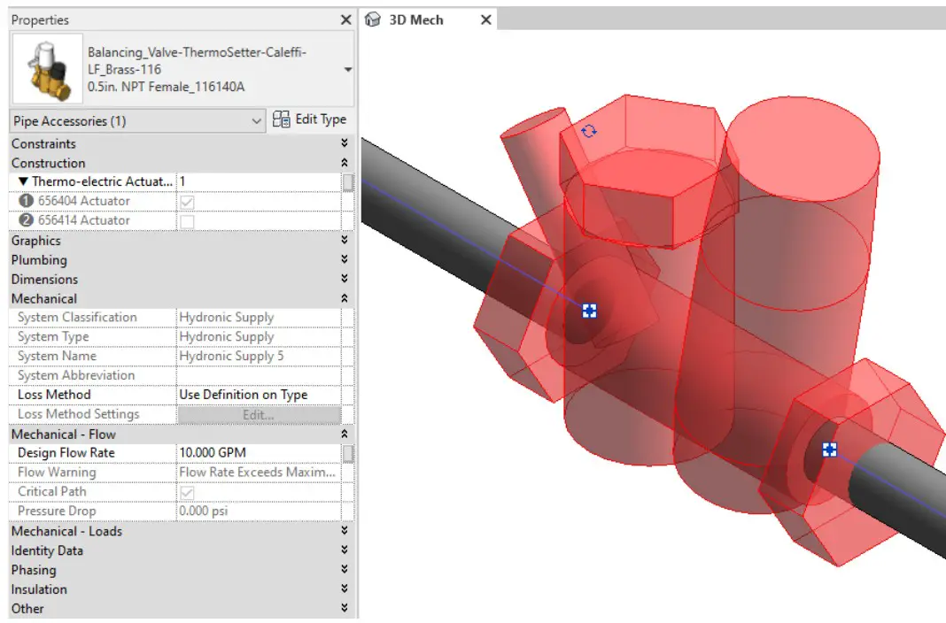Click the small button beside Design Flow Rate
946x623 pixels.
(348, 454)
